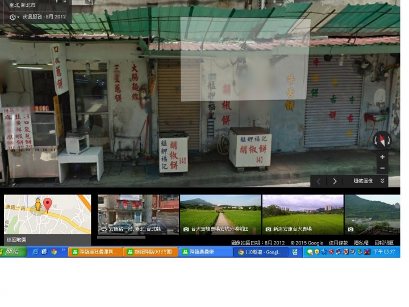Go to the previous image with left arrow

(x=319, y=181)
